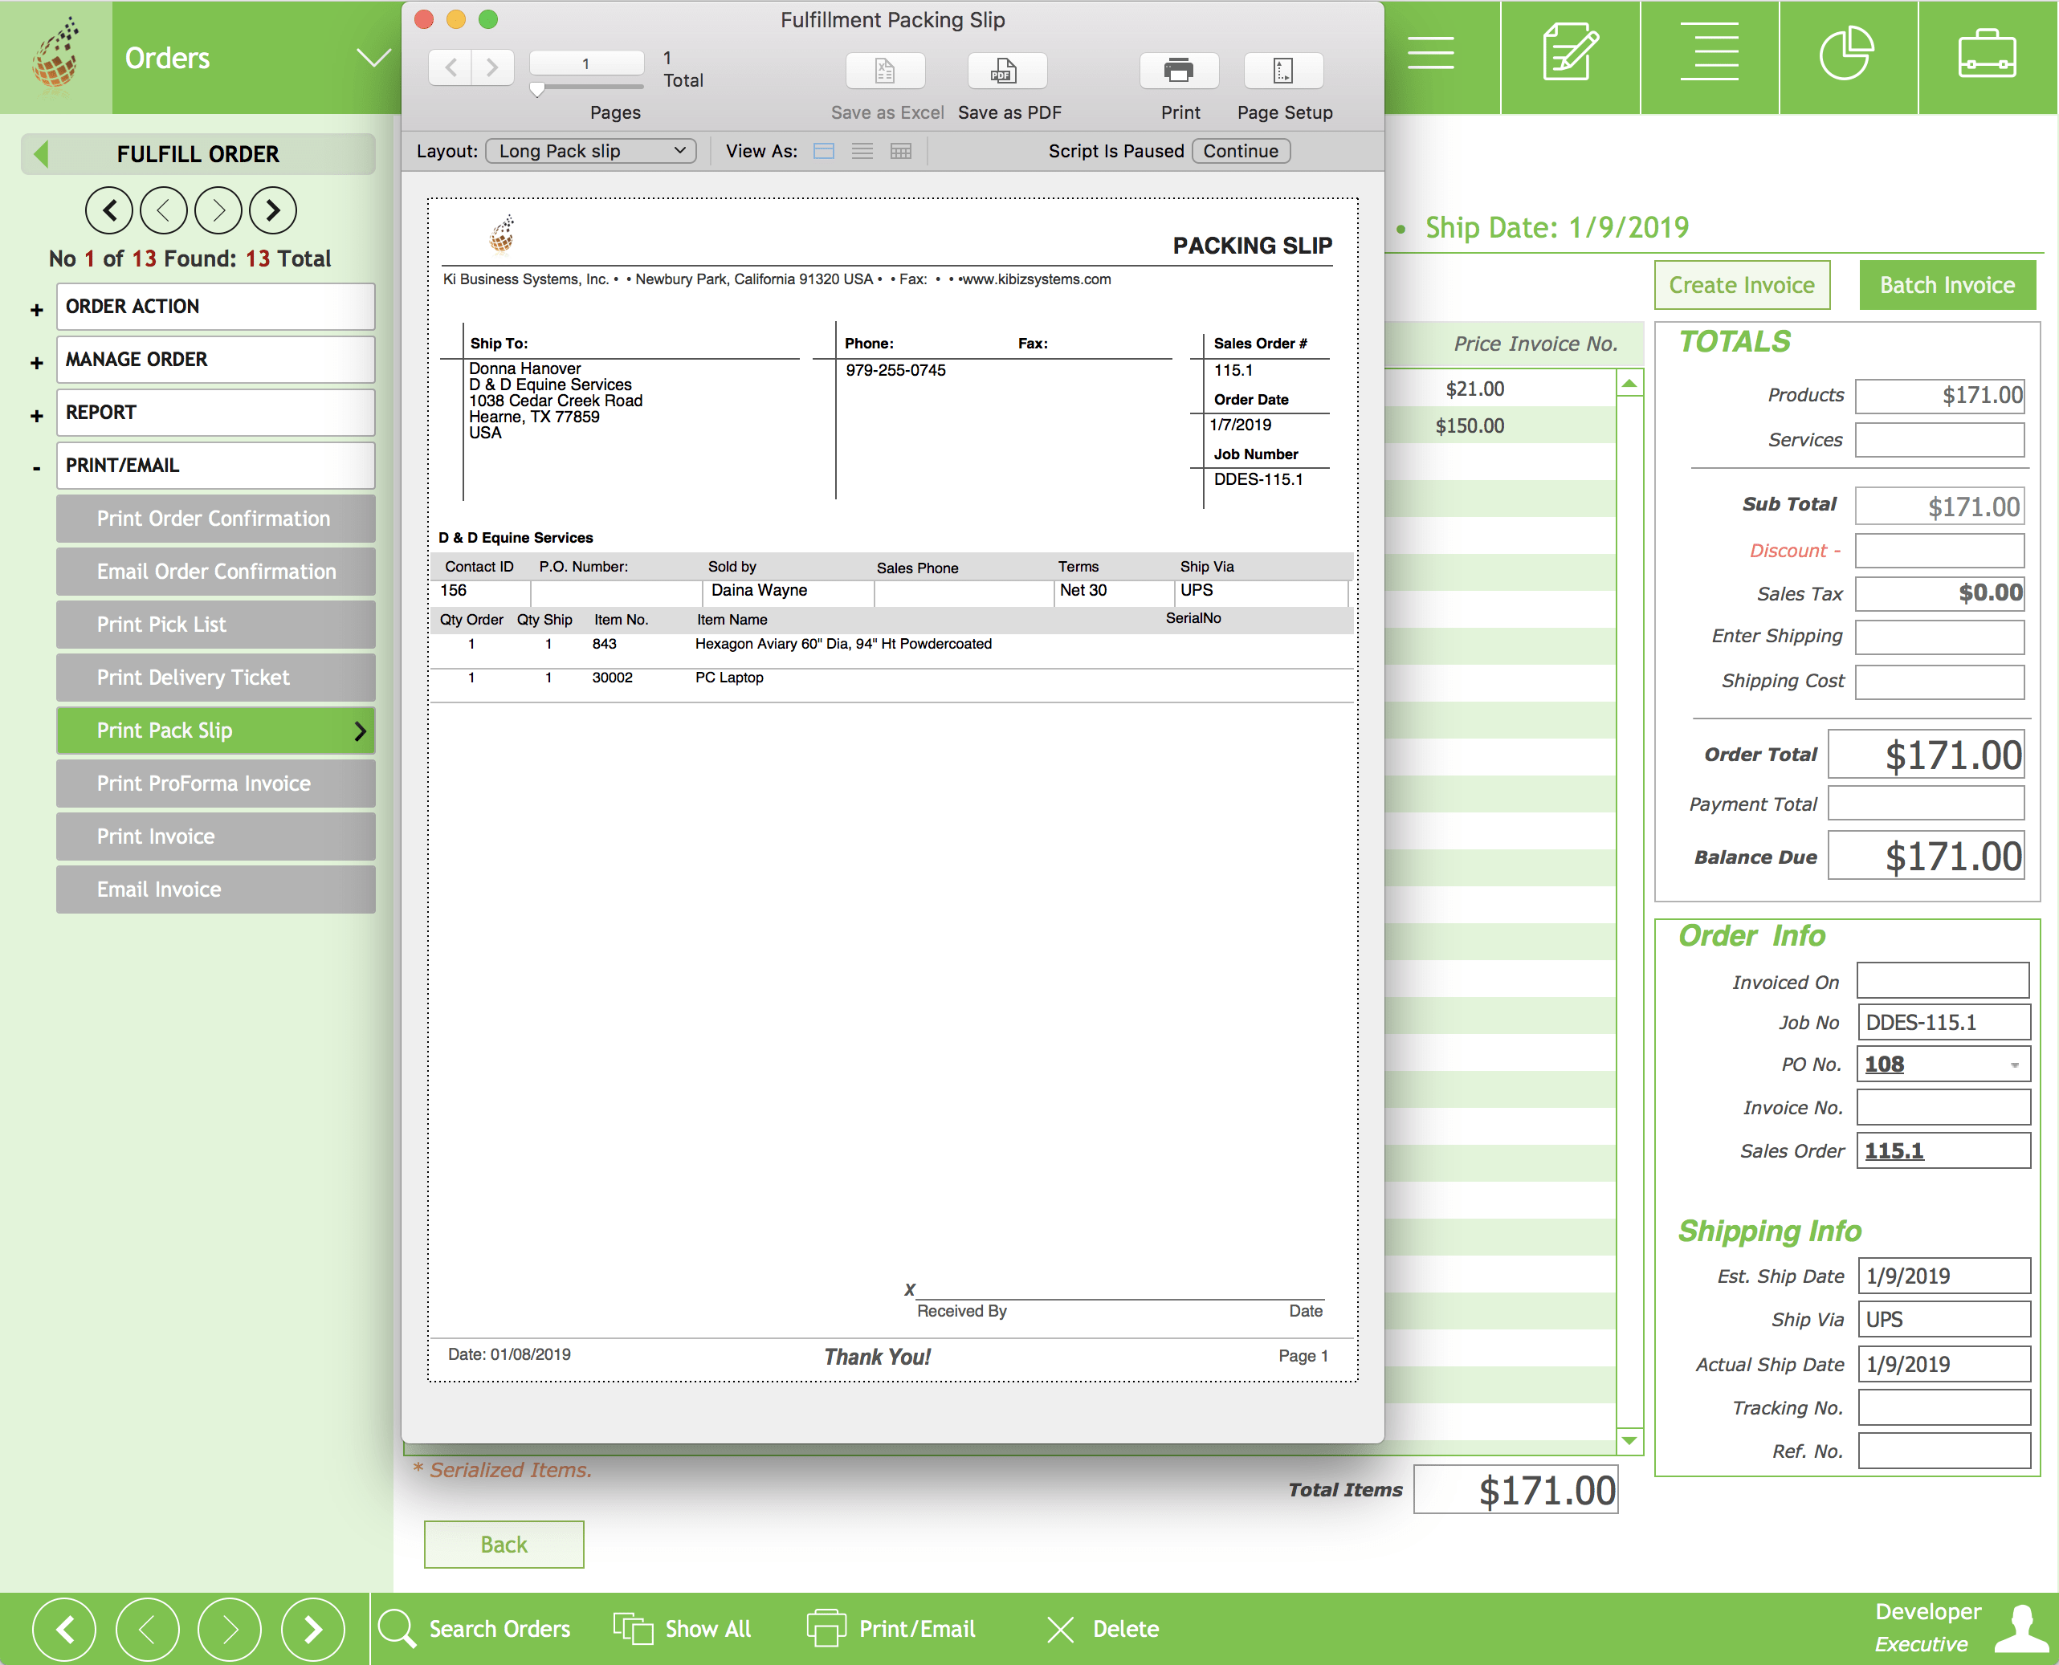Click the Ki Business Systems logo icon

[x=55, y=55]
